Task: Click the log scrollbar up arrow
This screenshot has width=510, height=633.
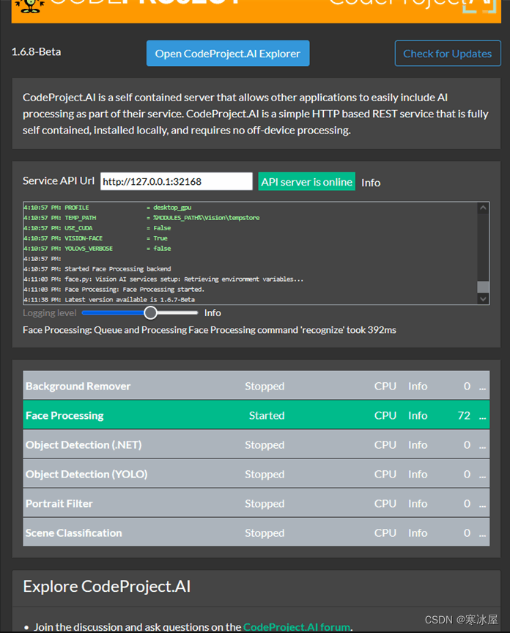Action: (483, 208)
